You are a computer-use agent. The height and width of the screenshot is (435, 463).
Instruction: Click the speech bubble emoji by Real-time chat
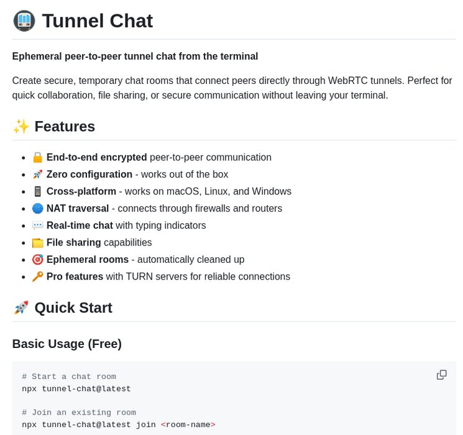38,226
